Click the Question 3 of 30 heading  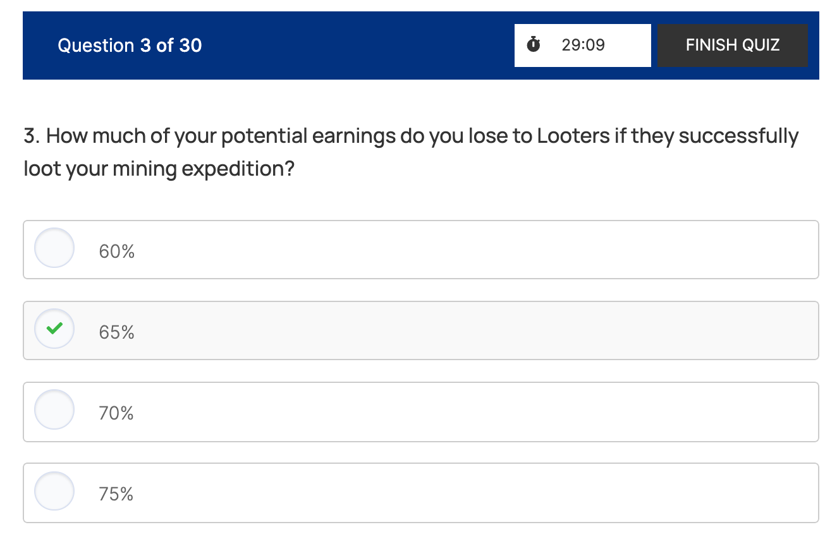[130, 45]
